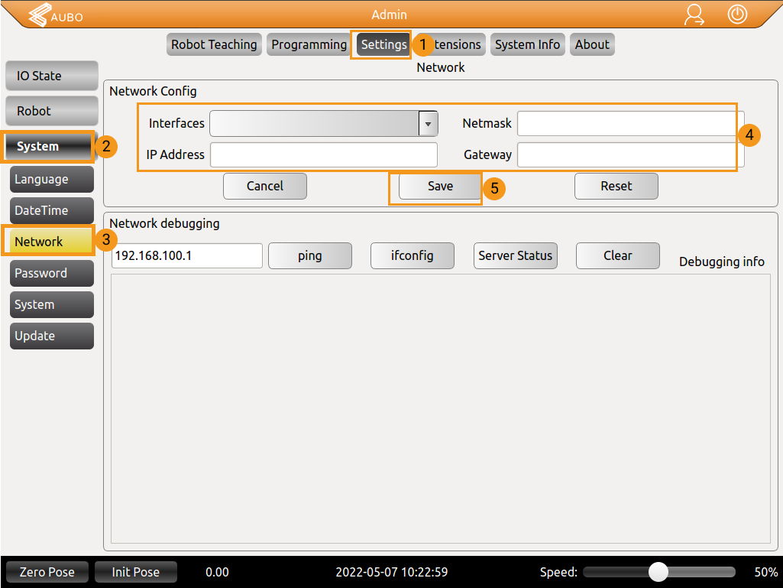783x588 pixels.
Task: Adjust the Speed slider at the bottom
Action: (658, 571)
